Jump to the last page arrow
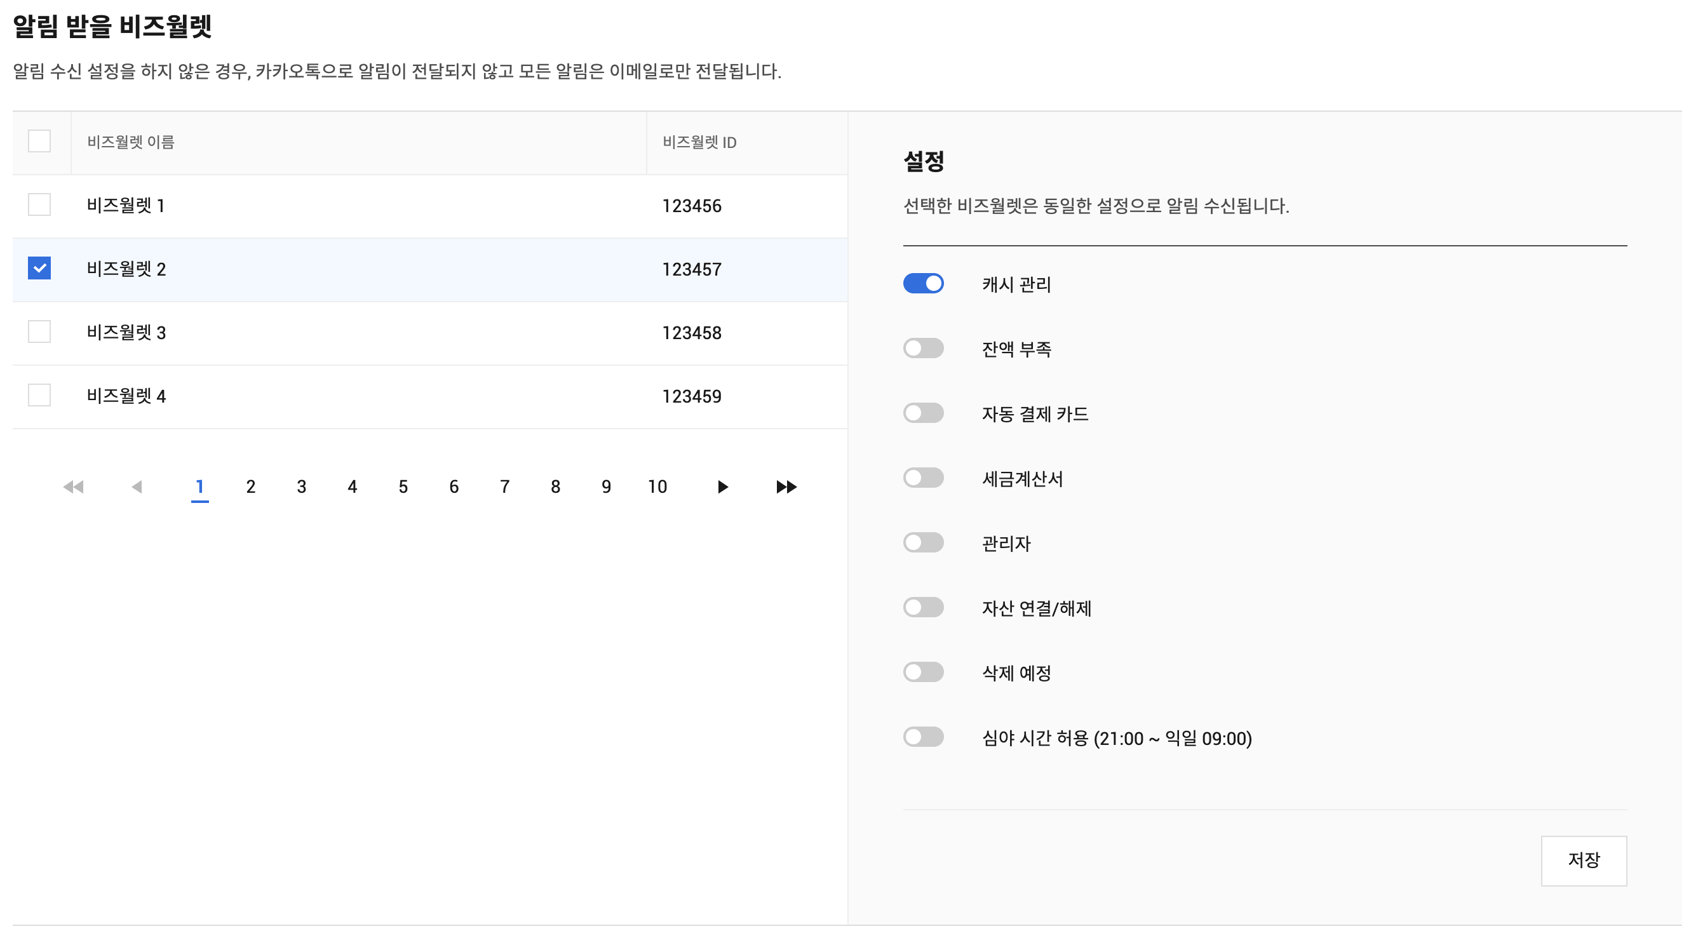 [x=786, y=487]
